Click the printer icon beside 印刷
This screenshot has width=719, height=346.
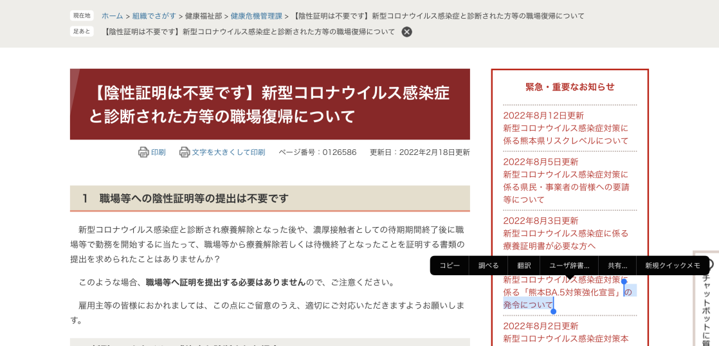coord(143,152)
